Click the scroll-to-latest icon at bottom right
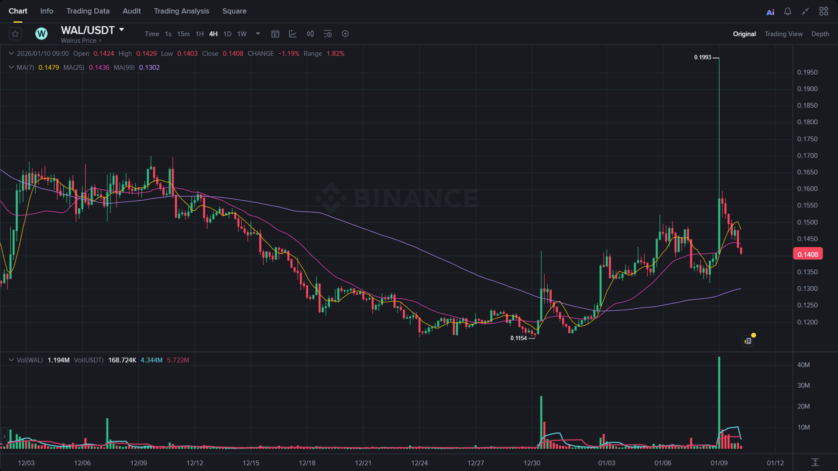Screen dimensions: 838x471 (x=815, y=462)
